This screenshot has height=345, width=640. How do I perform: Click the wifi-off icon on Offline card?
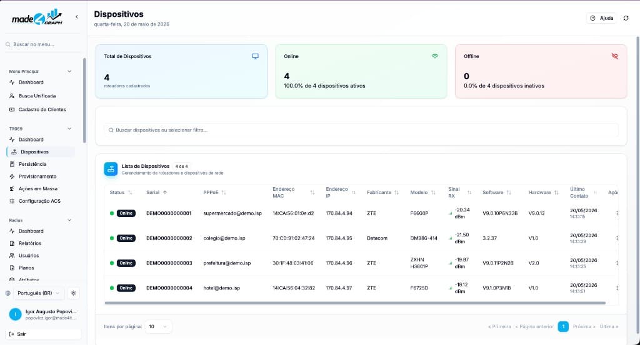(x=615, y=56)
